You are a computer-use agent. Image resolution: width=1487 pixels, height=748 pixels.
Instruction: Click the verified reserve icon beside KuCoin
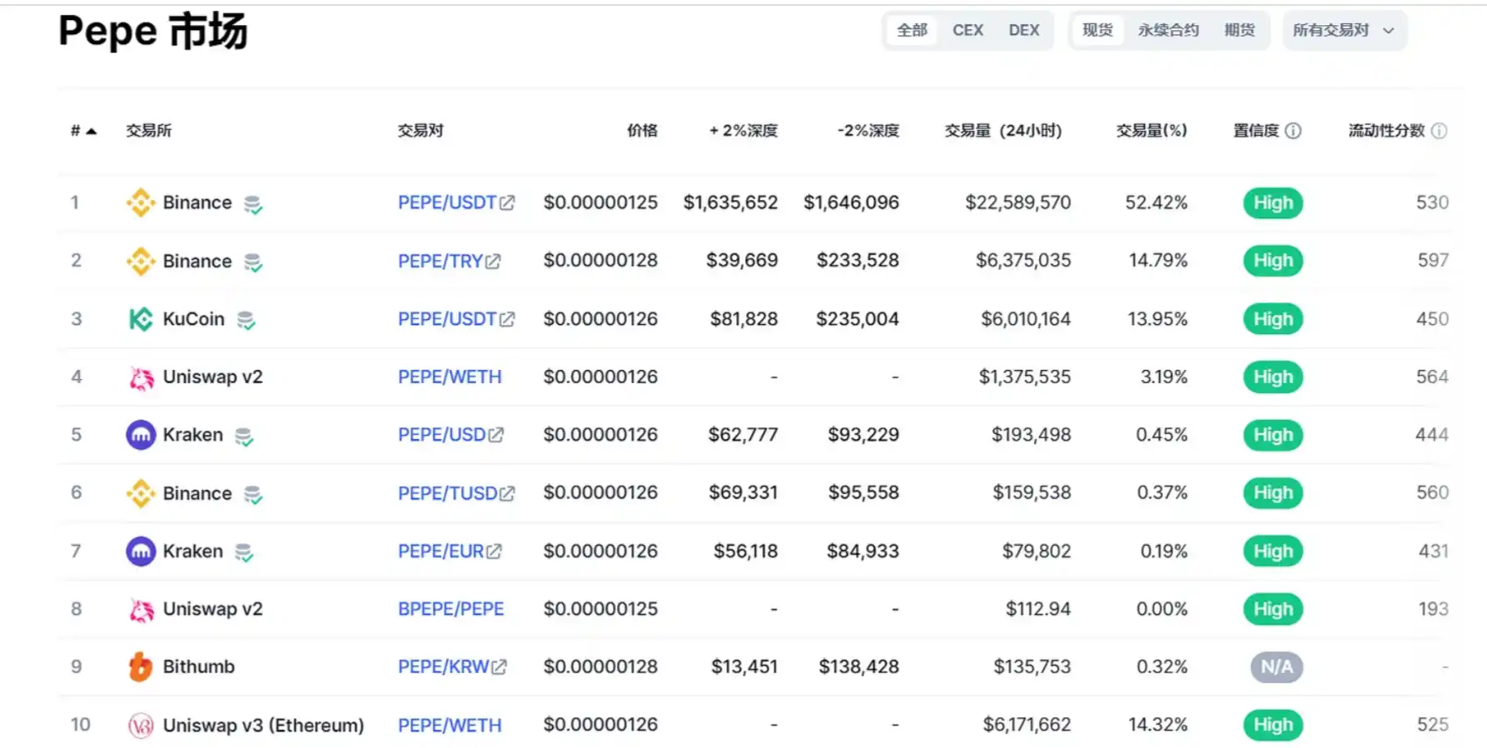[246, 320]
